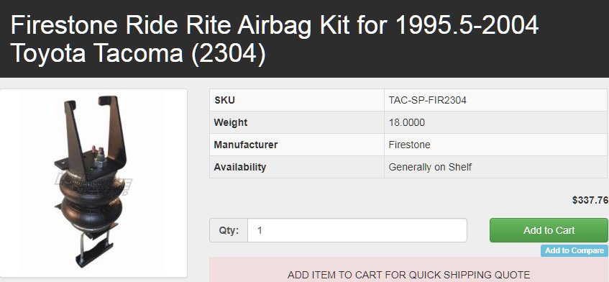Select the SKU label cell

click(297, 100)
